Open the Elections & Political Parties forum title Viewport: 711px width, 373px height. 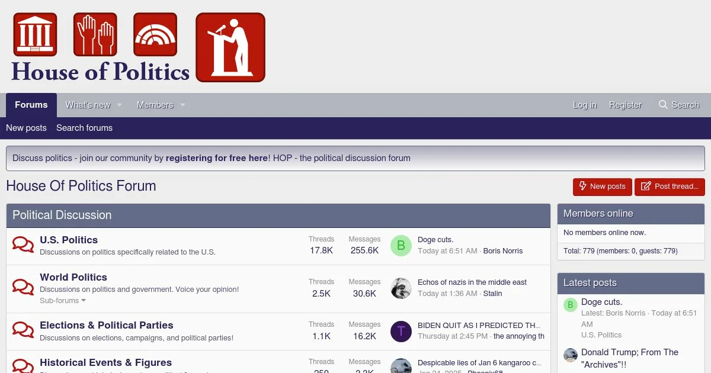[x=107, y=325]
